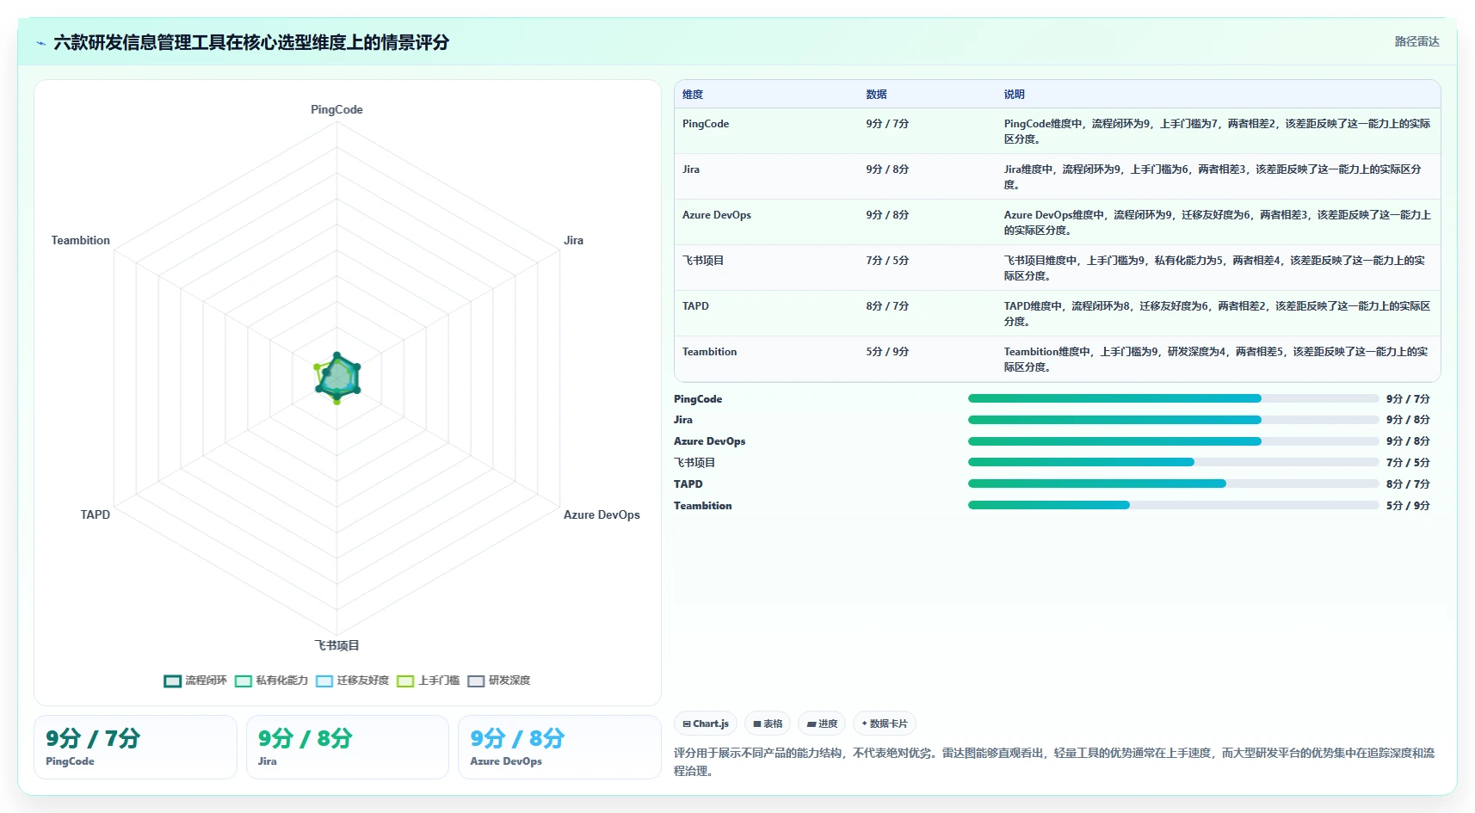The image size is (1475, 813).
Task: Select the Teambition table row name
Action: click(709, 352)
